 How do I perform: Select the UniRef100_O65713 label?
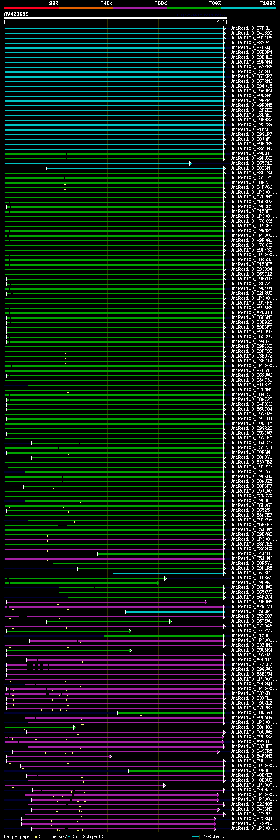[x=252, y=163]
